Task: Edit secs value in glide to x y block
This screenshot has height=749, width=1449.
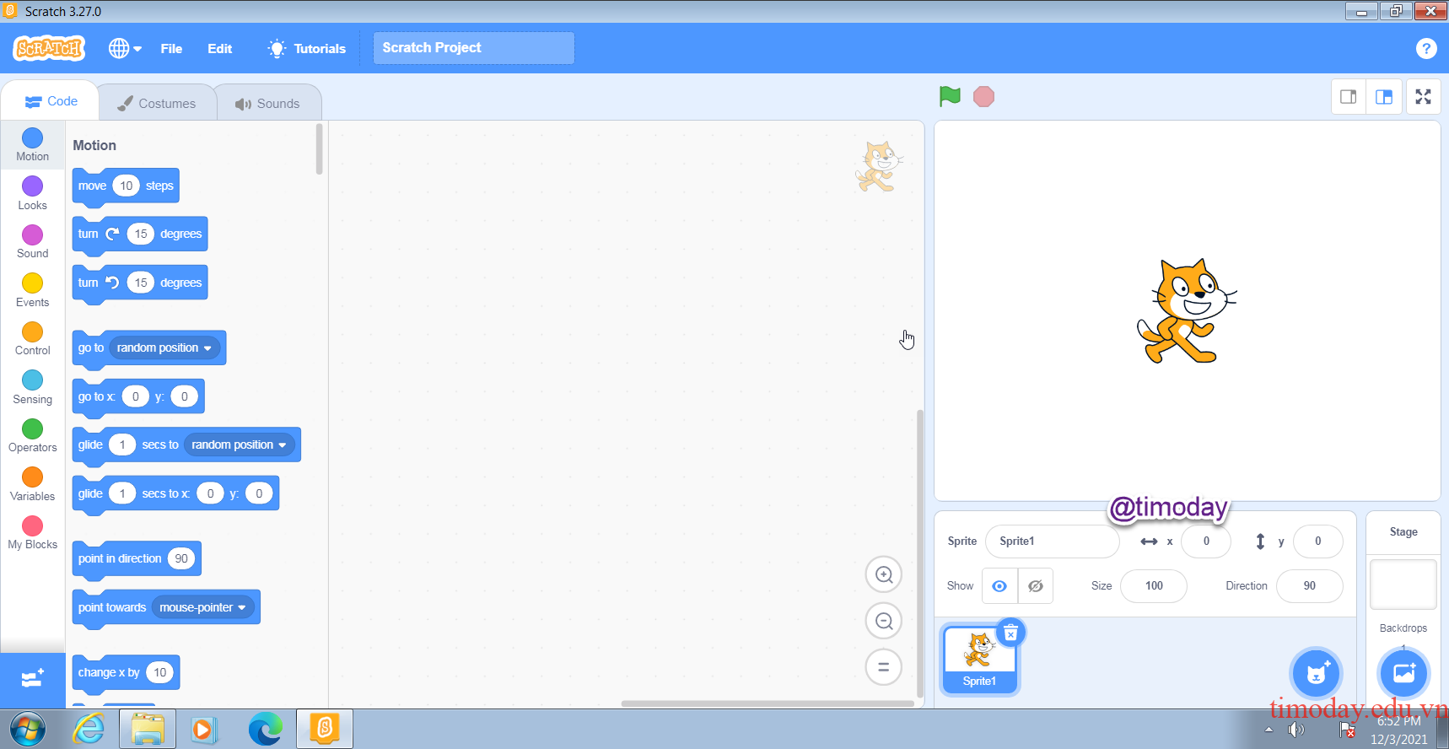Action: tap(122, 493)
